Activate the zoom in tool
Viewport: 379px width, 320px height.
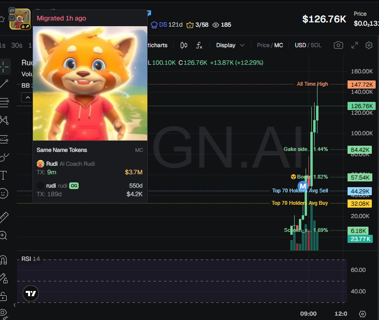pos(3,235)
